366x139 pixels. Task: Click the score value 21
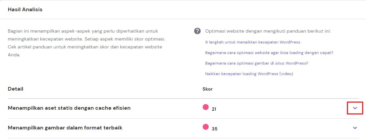(214, 109)
